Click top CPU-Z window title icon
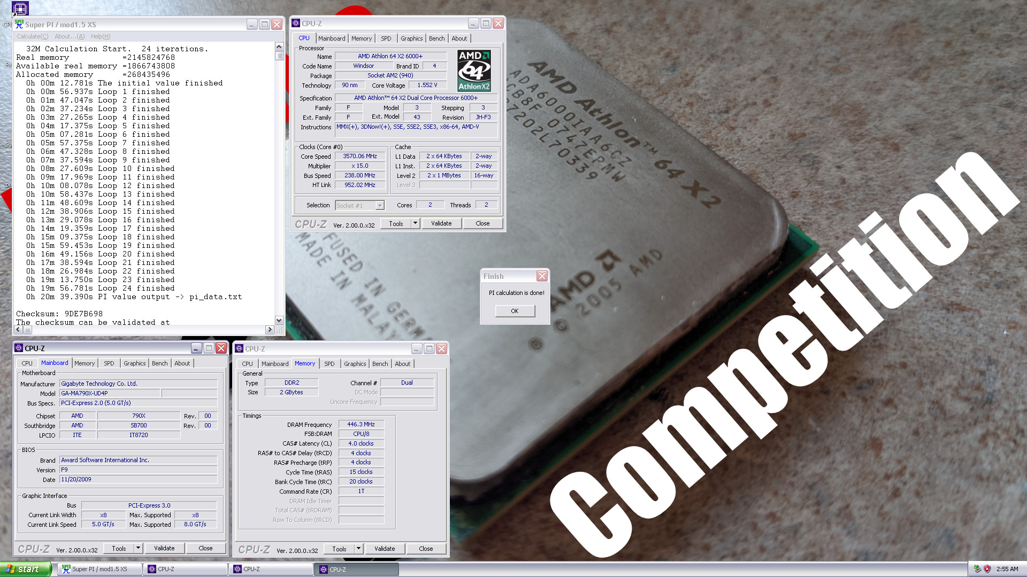This screenshot has width=1027, height=577. pyautogui.click(x=296, y=23)
